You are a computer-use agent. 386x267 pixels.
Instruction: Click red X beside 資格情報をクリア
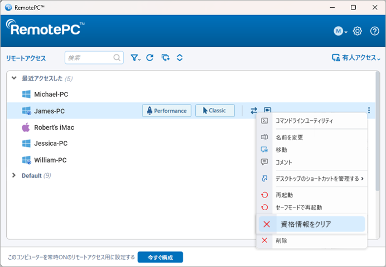coord(267,224)
